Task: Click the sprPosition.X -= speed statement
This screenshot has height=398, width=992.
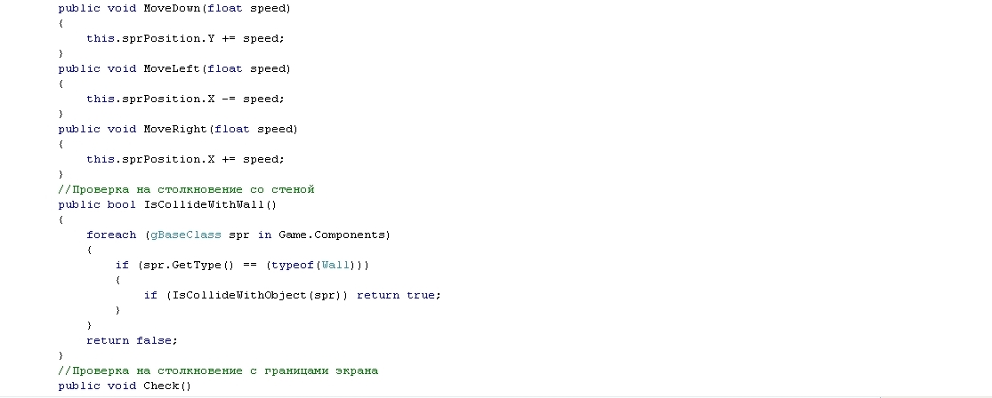Action: tap(185, 99)
